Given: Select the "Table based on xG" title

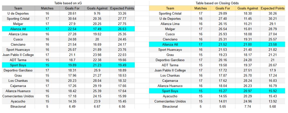Looking at the screenshot, I should pyautogui.click(x=68, y=3).
